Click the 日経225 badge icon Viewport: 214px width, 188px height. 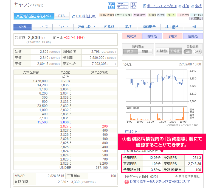tap(111, 6)
